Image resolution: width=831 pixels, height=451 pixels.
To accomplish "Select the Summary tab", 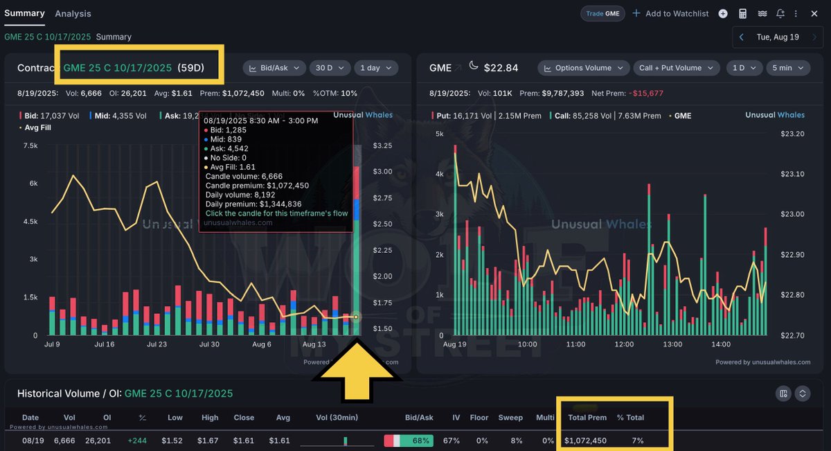I will point(24,13).
